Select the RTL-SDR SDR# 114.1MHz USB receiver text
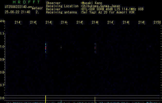162x103 pixels. (x=113, y=9)
